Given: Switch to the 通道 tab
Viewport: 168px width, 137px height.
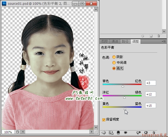Looking at the screenshot, I should [x=115, y=41].
